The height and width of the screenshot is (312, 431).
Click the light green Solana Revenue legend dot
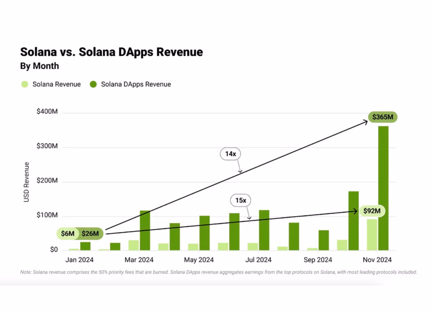(24, 84)
